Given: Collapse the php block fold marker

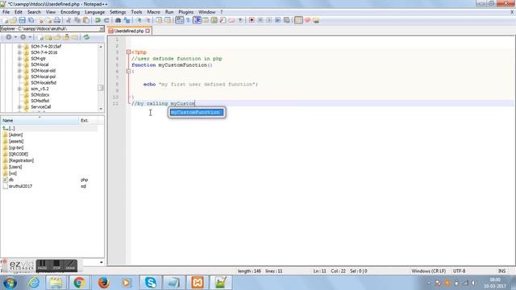Looking at the screenshot, I should pyautogui.click(x=128, y=52).
